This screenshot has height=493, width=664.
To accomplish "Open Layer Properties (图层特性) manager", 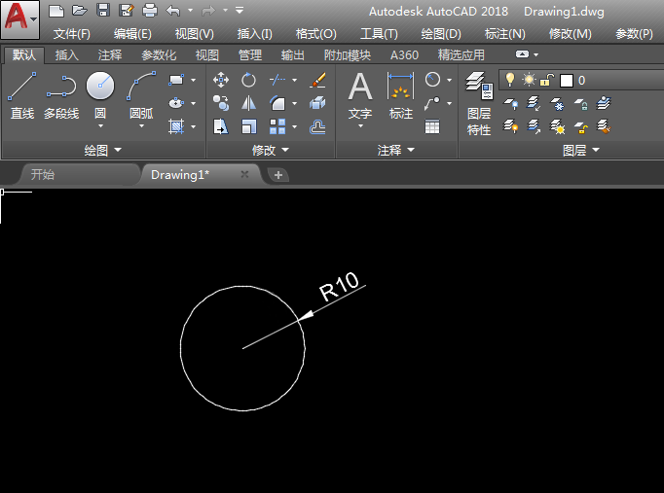I will [x=478, y=102].
